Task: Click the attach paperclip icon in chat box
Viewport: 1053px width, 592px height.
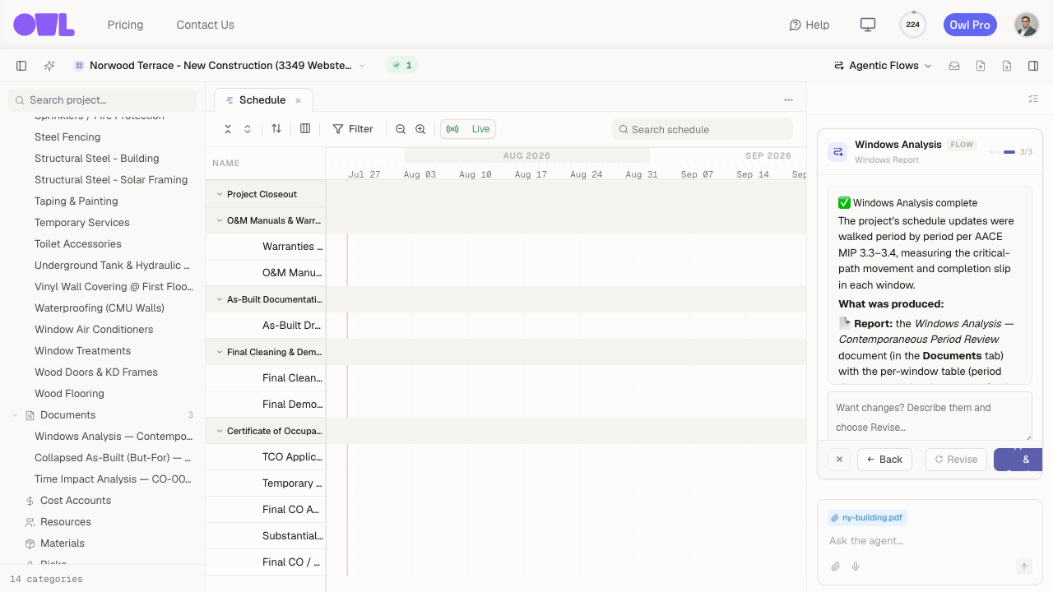Action: (836, 567)
